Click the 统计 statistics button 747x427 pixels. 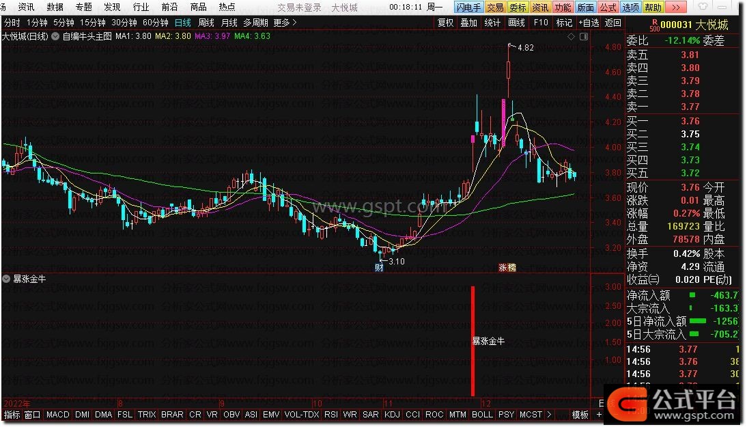coord(492,23)
